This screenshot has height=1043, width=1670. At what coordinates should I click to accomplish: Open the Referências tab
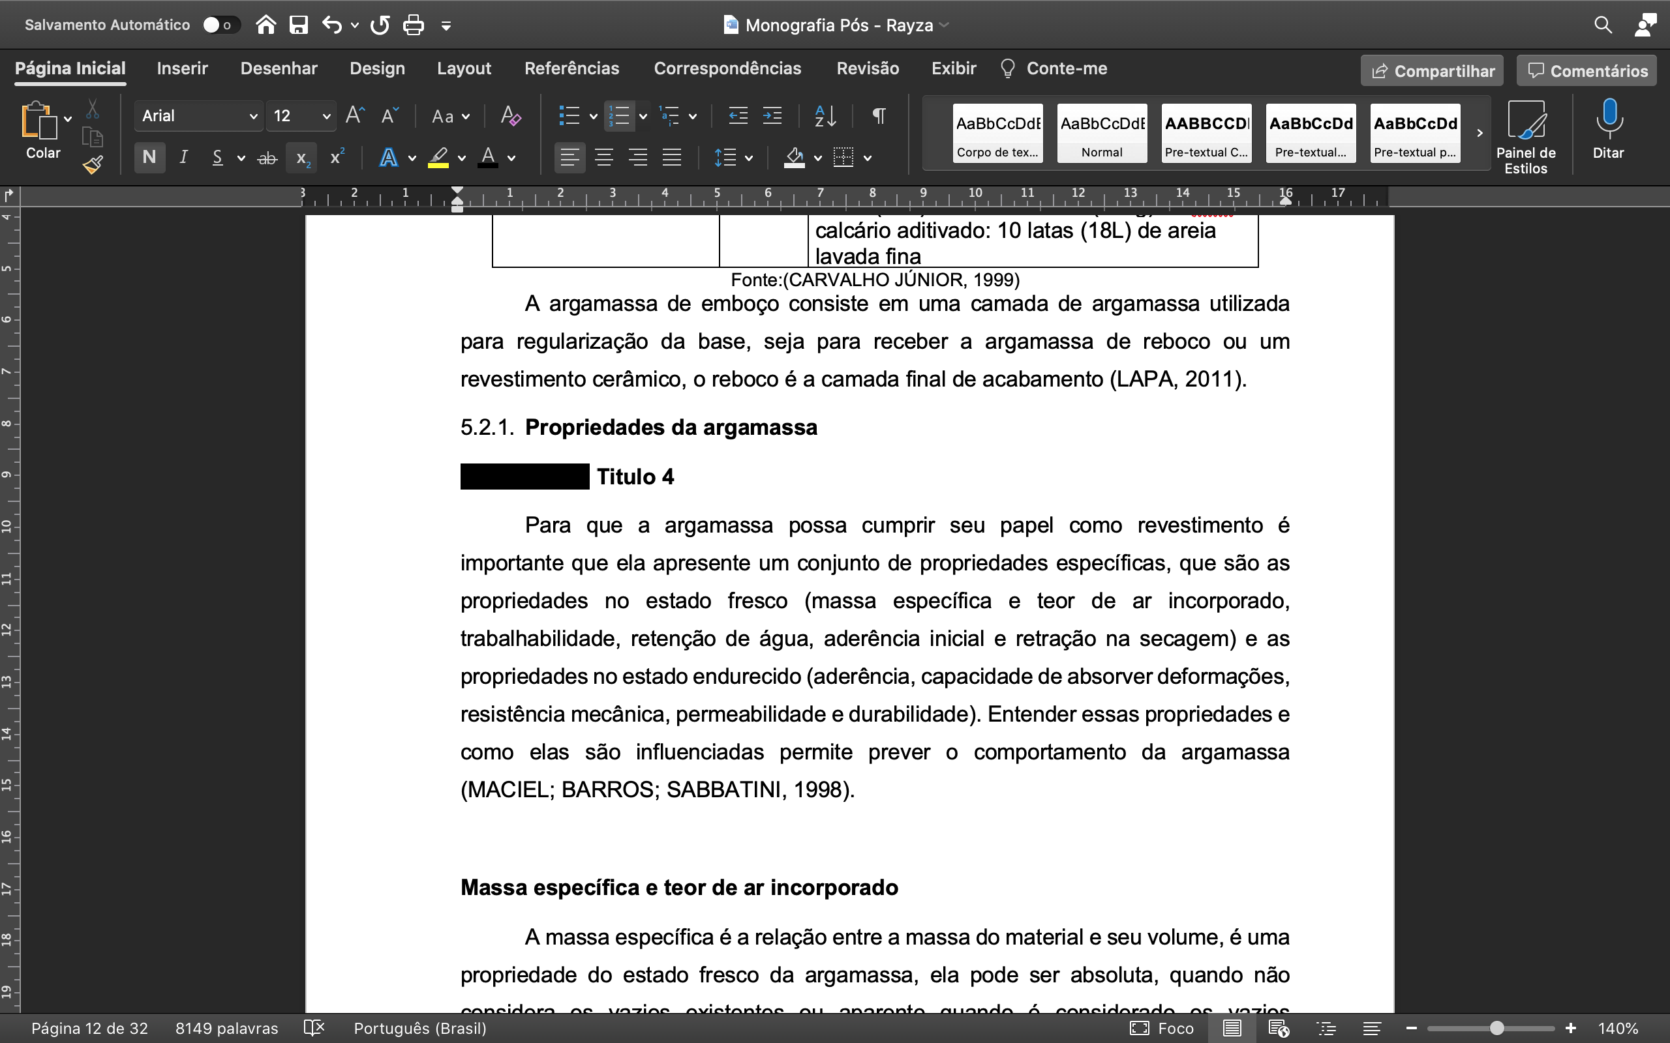point(571,68)
